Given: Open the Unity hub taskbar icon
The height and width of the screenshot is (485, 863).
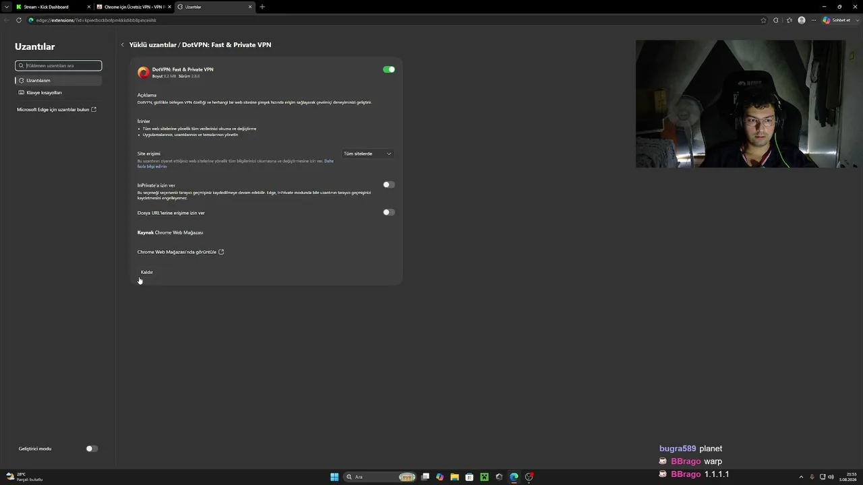Looking at the screenshot, I should click(499, 477).
